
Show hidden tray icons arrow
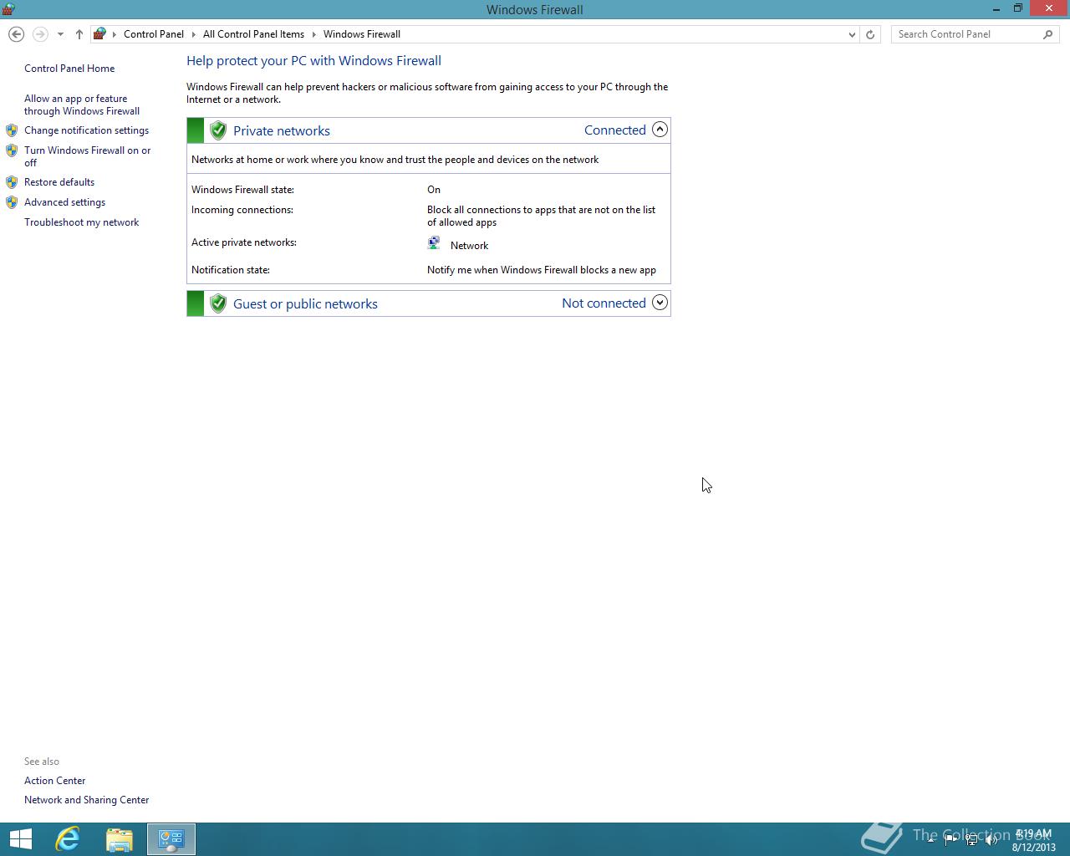tap(930, 840)
